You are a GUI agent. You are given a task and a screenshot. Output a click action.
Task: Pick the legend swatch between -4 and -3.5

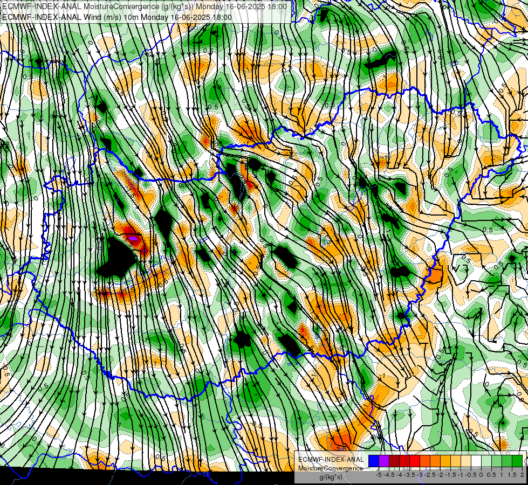click(404, 461)
